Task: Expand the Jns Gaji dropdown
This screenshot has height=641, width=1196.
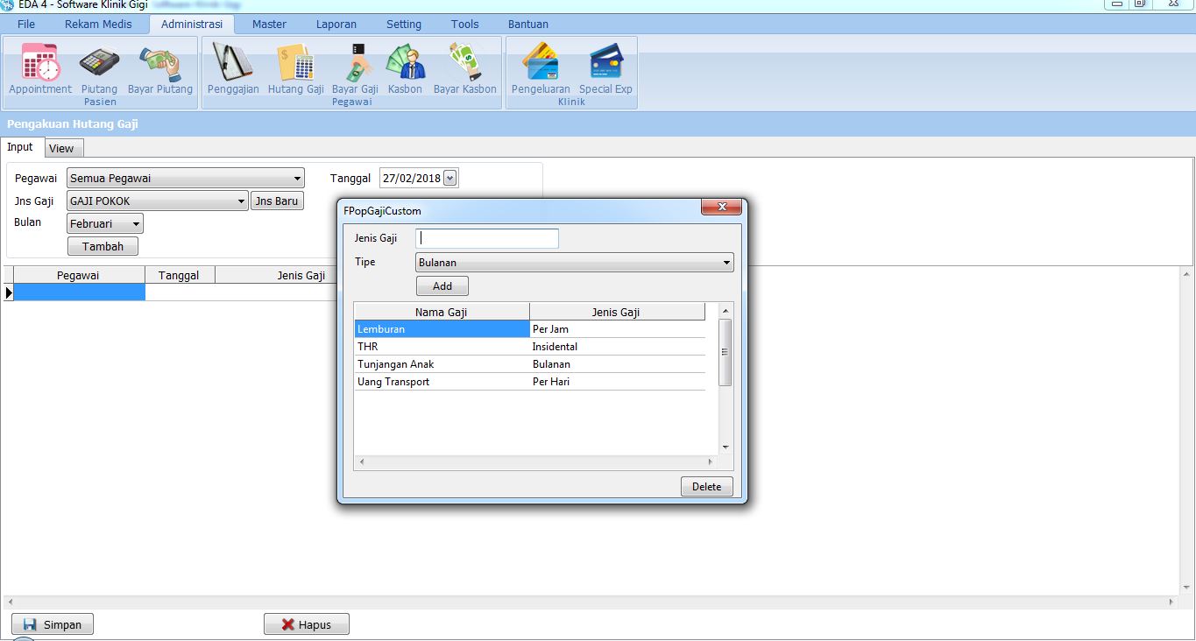Action: pyautogui.click(x=242, y=201)
